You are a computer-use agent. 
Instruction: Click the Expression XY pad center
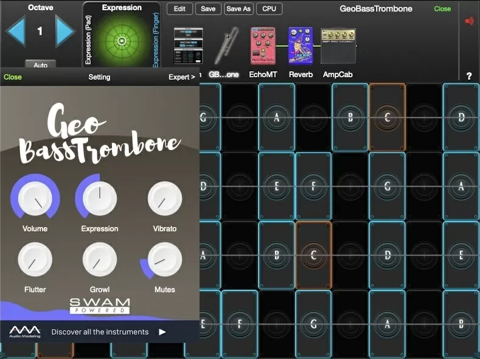122,41
